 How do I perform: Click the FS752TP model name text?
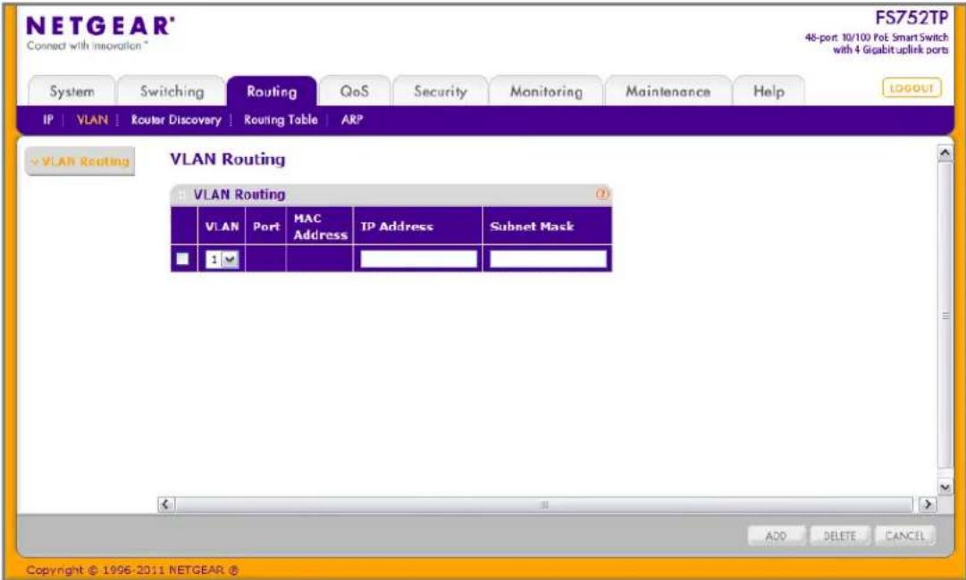tap(911, 18)
